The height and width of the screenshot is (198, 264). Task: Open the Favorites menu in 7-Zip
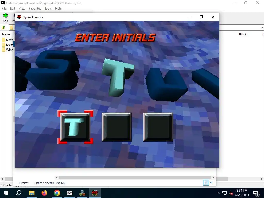[35, 9]
